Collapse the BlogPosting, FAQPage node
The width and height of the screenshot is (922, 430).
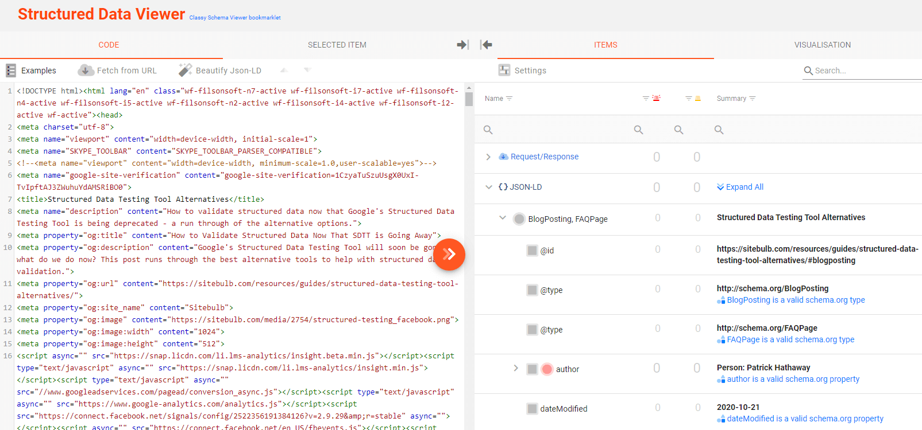click(503, 218)
